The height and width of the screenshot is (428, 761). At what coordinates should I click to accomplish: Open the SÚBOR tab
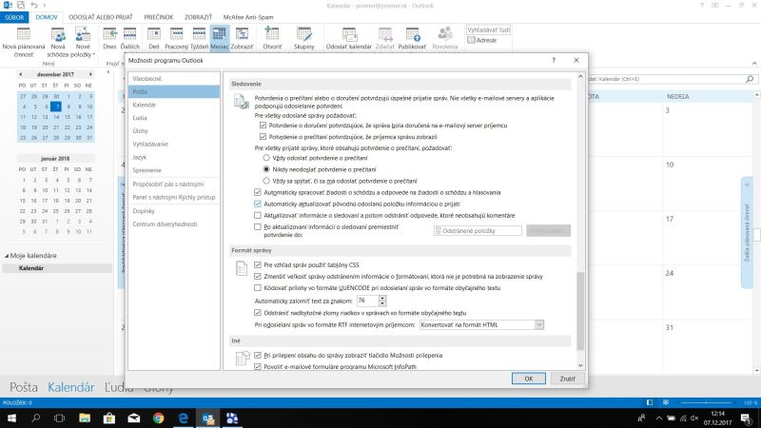[14, 17]
